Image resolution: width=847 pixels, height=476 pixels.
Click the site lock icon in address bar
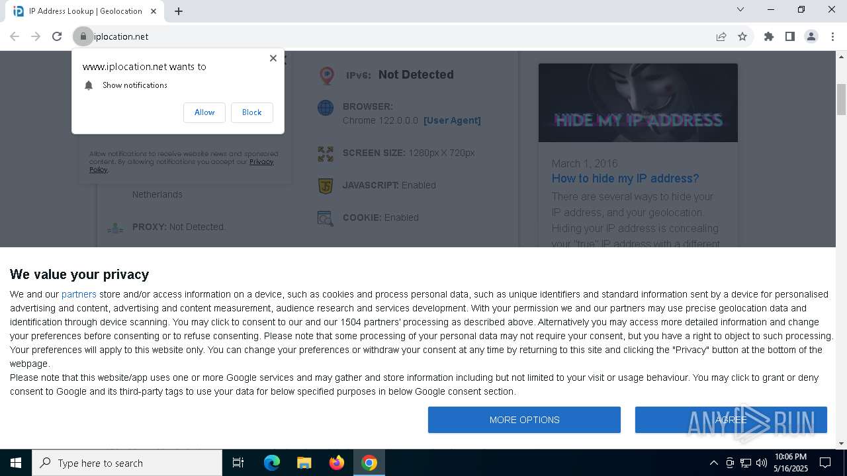coord(83,36)
